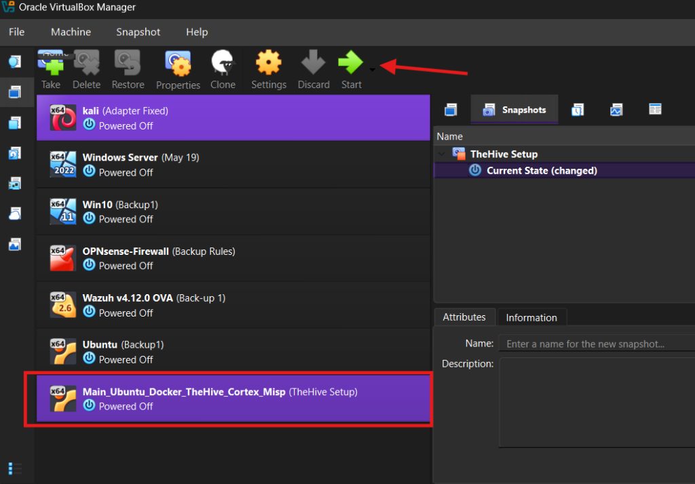Image resolution: width=695 pixels, height=484 pixels.
Task: Click the Clone sheep icon
Action: (223, 65)
